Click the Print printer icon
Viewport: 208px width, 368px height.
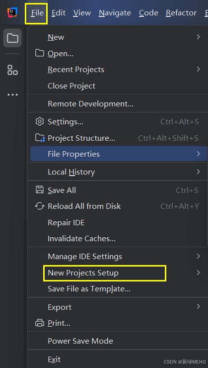[x=40, y=323]
